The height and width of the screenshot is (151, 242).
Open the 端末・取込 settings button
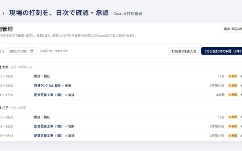click(x=232, y=29)
